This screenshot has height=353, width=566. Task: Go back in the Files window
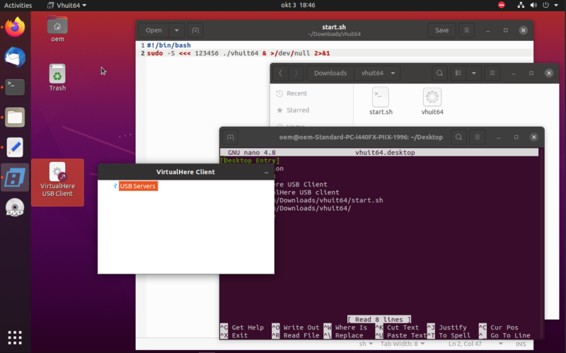tap(280, 73)
